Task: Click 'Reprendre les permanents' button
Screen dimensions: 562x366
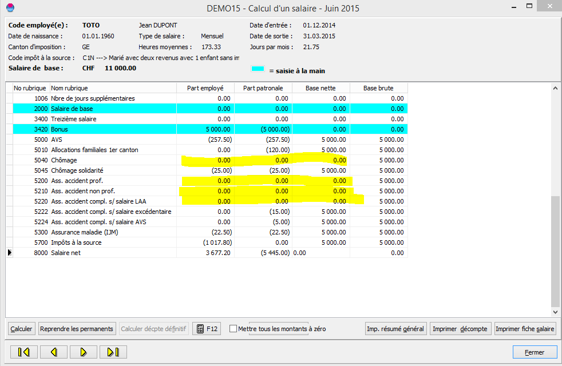Action: [77, 329]
